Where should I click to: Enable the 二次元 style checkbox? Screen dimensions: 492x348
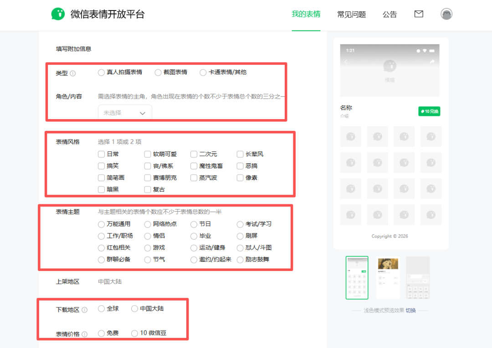tap(193, 154)
